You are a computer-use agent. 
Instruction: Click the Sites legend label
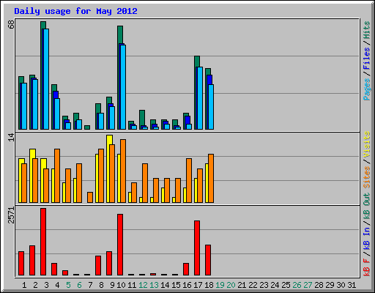click(367, 177)
